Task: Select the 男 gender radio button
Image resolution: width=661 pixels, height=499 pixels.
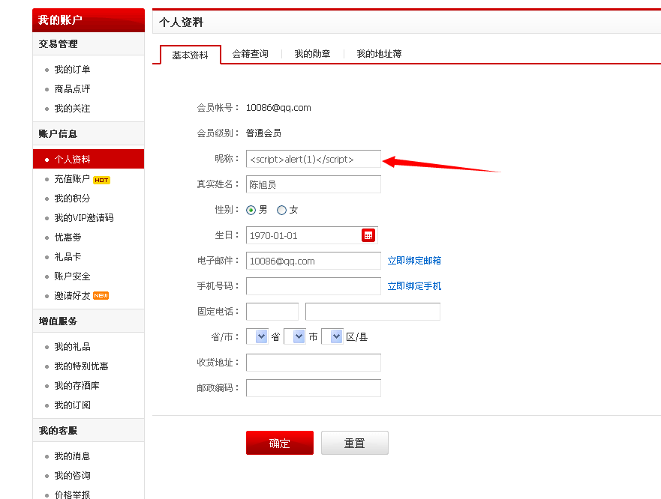Action: coord(251,210)
